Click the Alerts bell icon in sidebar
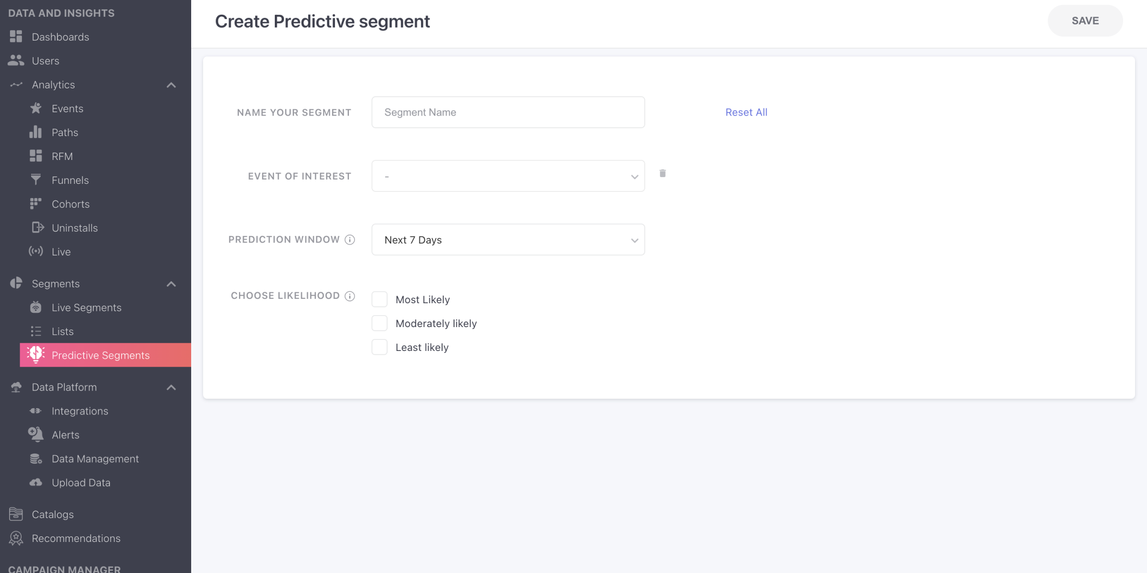Viewport: 1147px width, 573px height. click(x=36, y=435)
